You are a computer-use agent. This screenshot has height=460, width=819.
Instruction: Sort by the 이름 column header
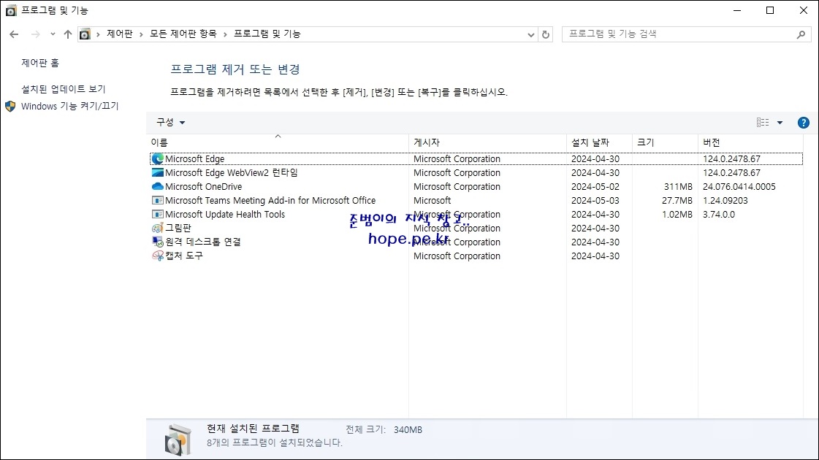[278, 142]
